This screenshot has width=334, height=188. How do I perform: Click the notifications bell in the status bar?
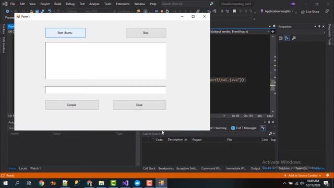pos(328,175)
